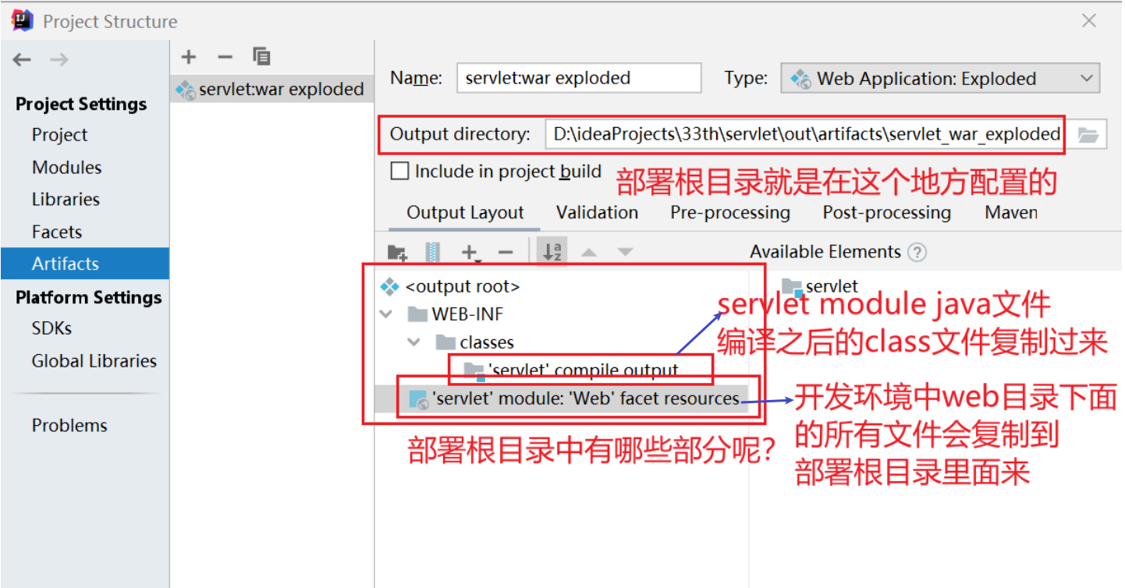The image size is (1125, 588).
Task: Create directory in output layout
Action: (x=397, y=252)
